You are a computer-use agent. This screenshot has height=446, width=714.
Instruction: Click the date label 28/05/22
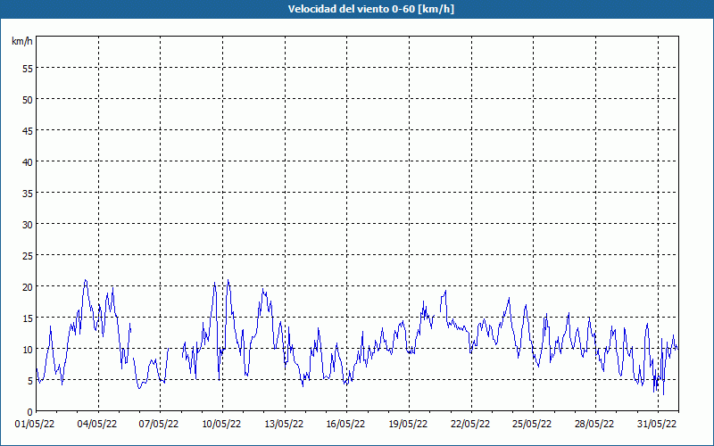click(594, 425)
